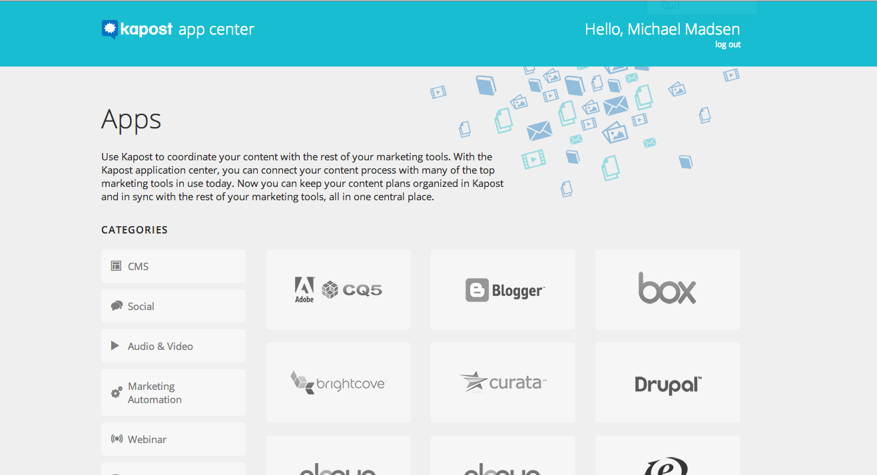
Task: Choose the Audio & Video category
Action: [173, 346]
